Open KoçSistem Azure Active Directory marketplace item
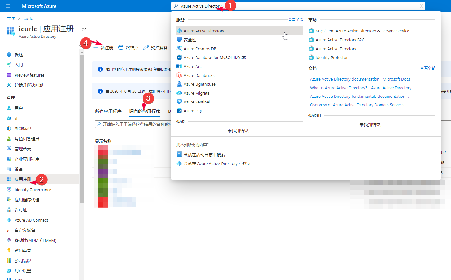This screenshot has height=280, width=451. pyautogui.click(x=362, y=31)
